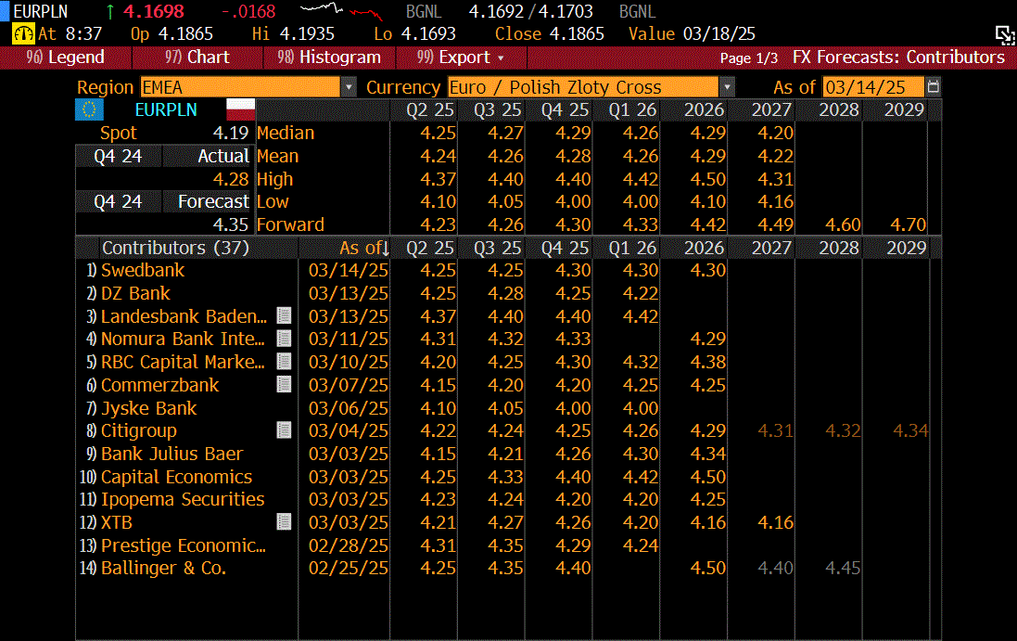The width and height of the screenshot is (1017, 641).
Task: Select the Landesbank Baden contributor name
Action: 184,316
